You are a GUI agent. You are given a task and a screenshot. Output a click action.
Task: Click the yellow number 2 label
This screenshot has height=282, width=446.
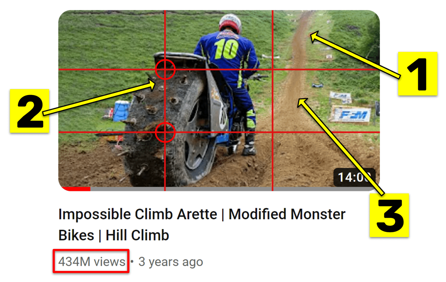(x=29, y=111)
